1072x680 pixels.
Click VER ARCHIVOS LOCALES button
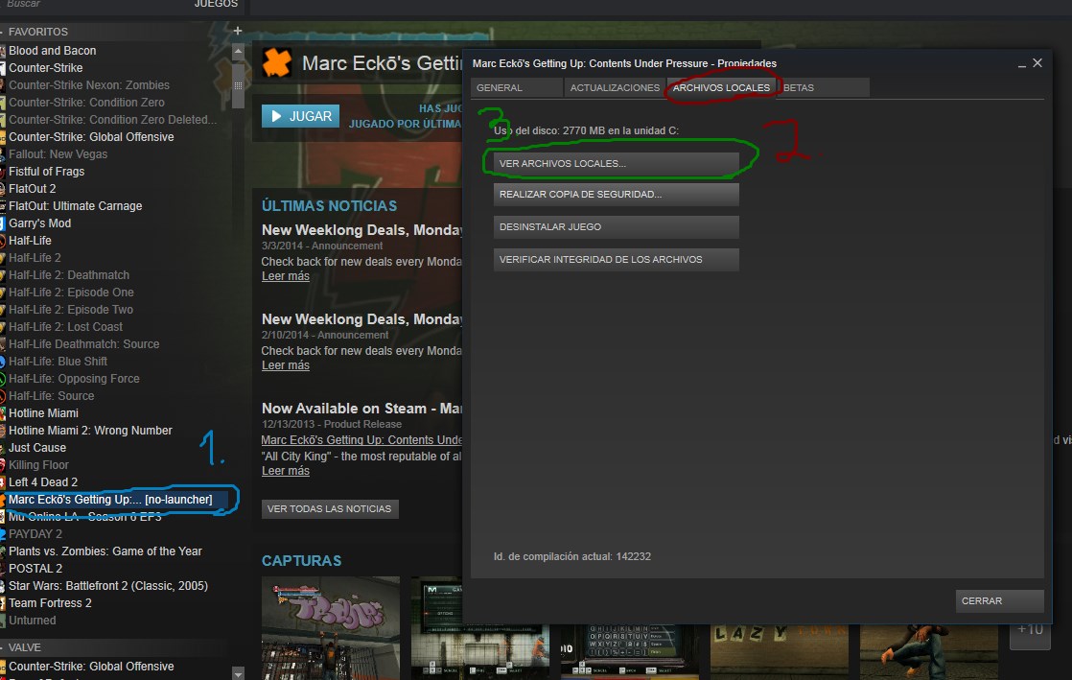(616, 163)
